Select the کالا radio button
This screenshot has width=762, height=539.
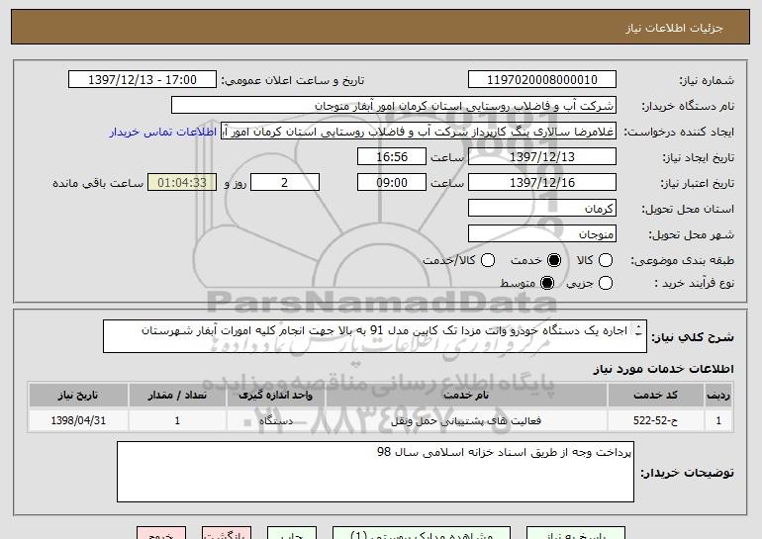pos(607,260)
